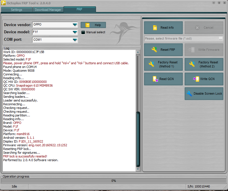Click the 'Resetting FRP lock..' log line
This screenshot has height=191, width=228.
[17, 149]
